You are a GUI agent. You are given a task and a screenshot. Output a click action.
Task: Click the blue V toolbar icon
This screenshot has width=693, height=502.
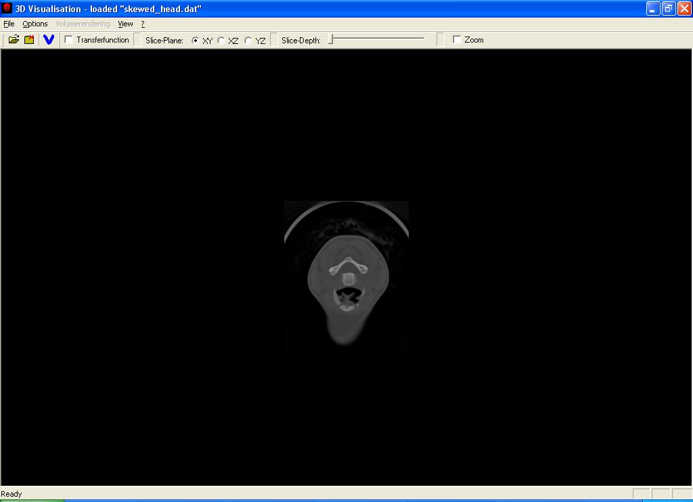pos(48,40)
